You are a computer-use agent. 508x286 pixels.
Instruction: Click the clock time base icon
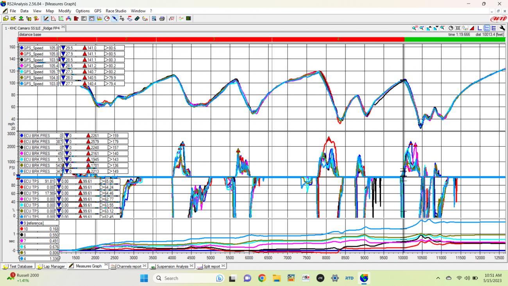[451, 28]
